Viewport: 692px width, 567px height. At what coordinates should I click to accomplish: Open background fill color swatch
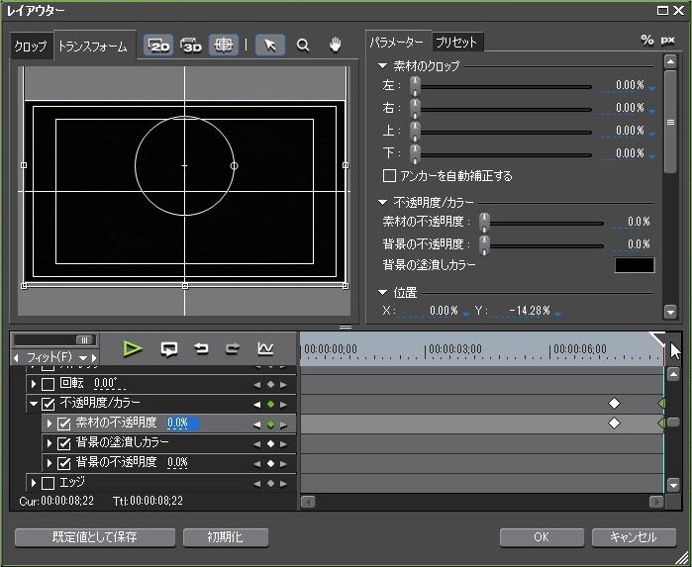[635, 265]
